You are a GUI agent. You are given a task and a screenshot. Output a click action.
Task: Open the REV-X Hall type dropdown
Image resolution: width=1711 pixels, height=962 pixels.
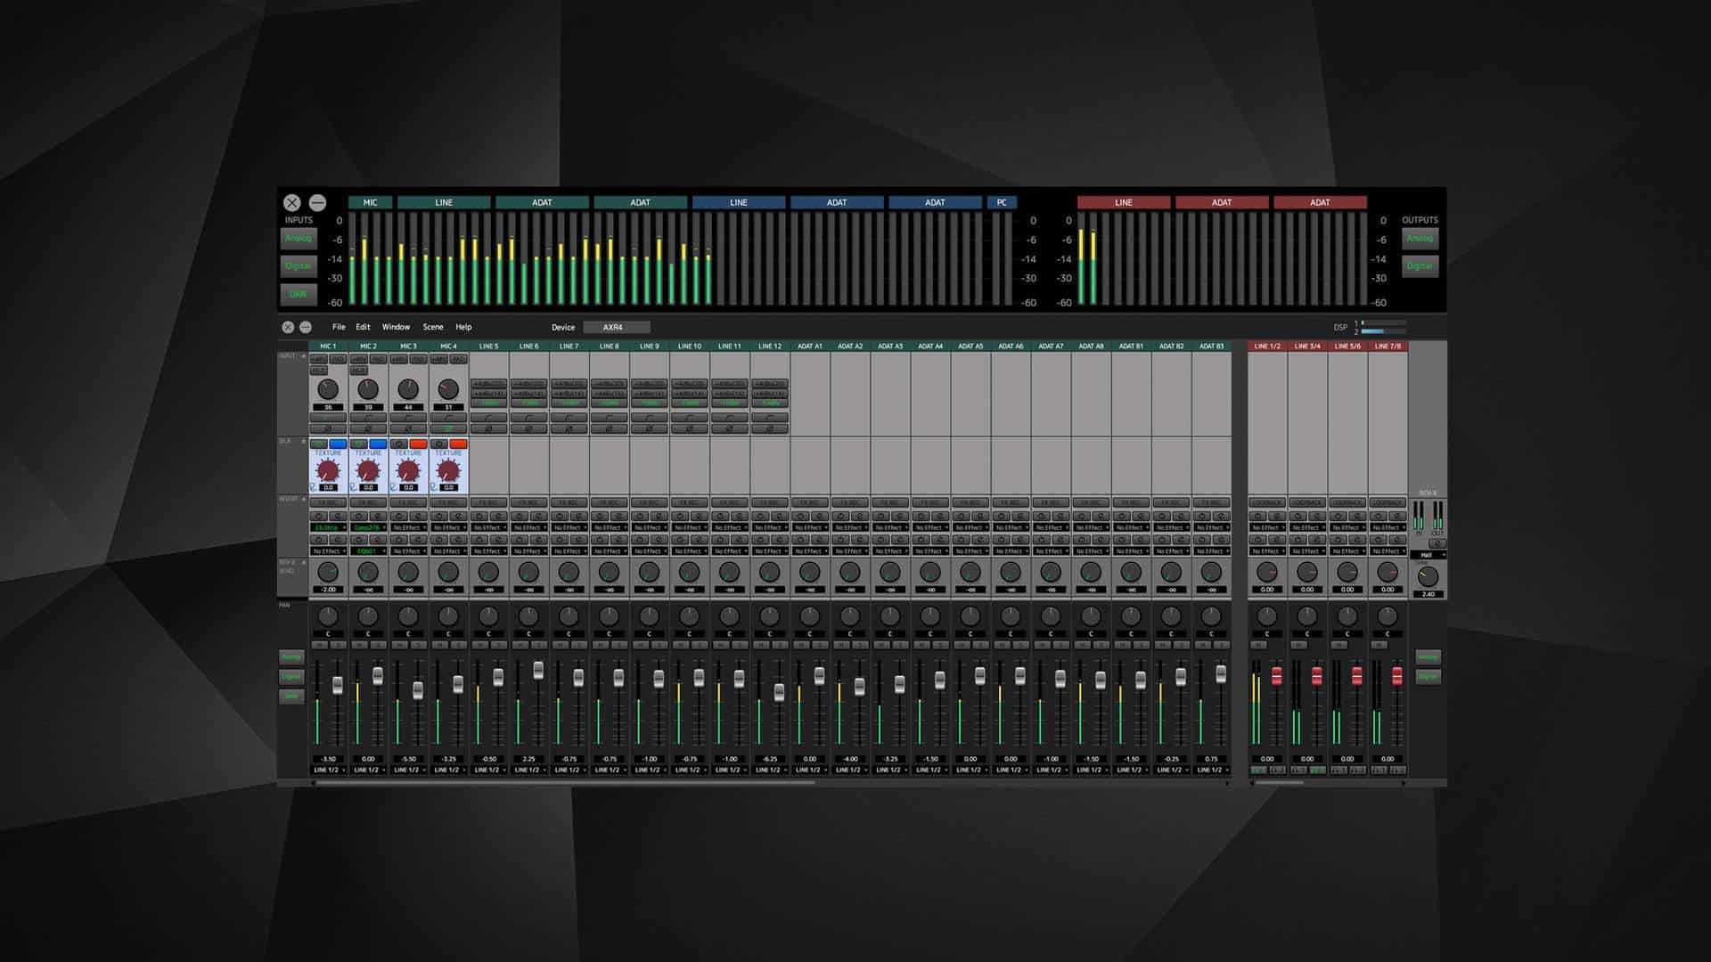pyautogui.click(x=1429, y=555)
